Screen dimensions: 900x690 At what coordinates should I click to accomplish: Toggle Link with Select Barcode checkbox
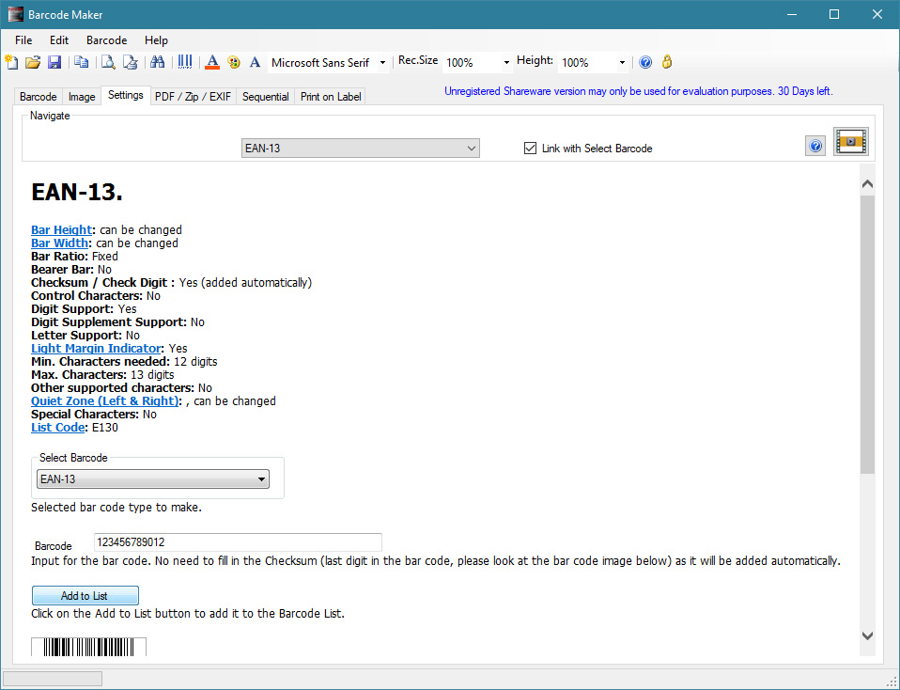(x=531, y=149)
